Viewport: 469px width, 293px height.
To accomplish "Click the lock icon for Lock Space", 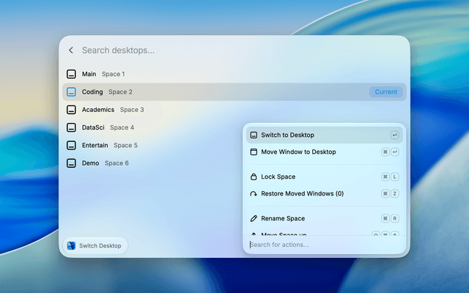I will pyautogui.click(x=254, y=177).
